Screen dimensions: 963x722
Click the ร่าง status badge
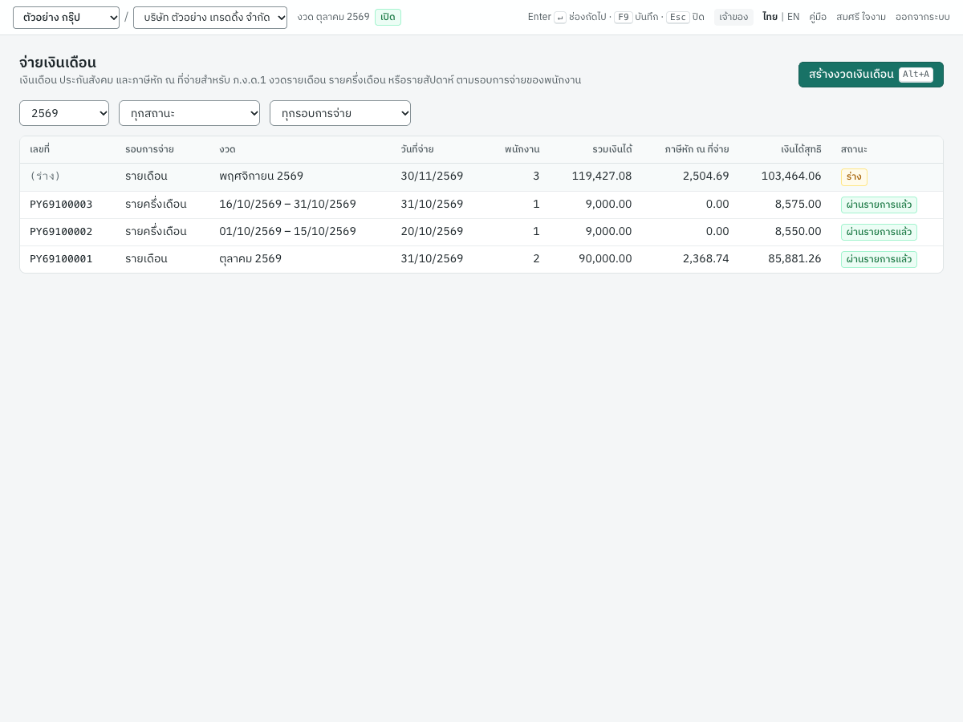click(x=854, y=177)
